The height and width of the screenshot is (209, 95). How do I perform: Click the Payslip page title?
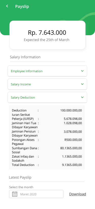[x=22, y=6]
